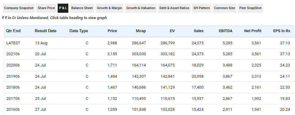Screen dimensions: 295x115
Task: Switch to Common Size tab
Action: click(x=225, y=8)
